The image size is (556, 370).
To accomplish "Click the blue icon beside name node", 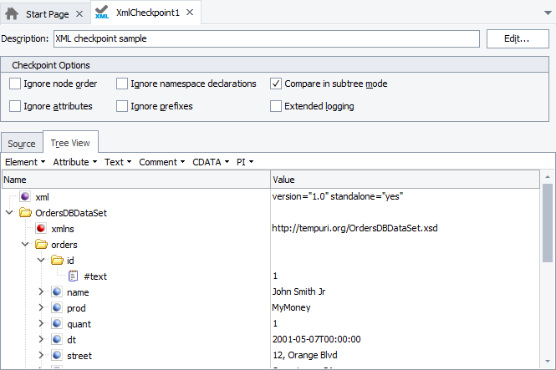I will point(57,292).
